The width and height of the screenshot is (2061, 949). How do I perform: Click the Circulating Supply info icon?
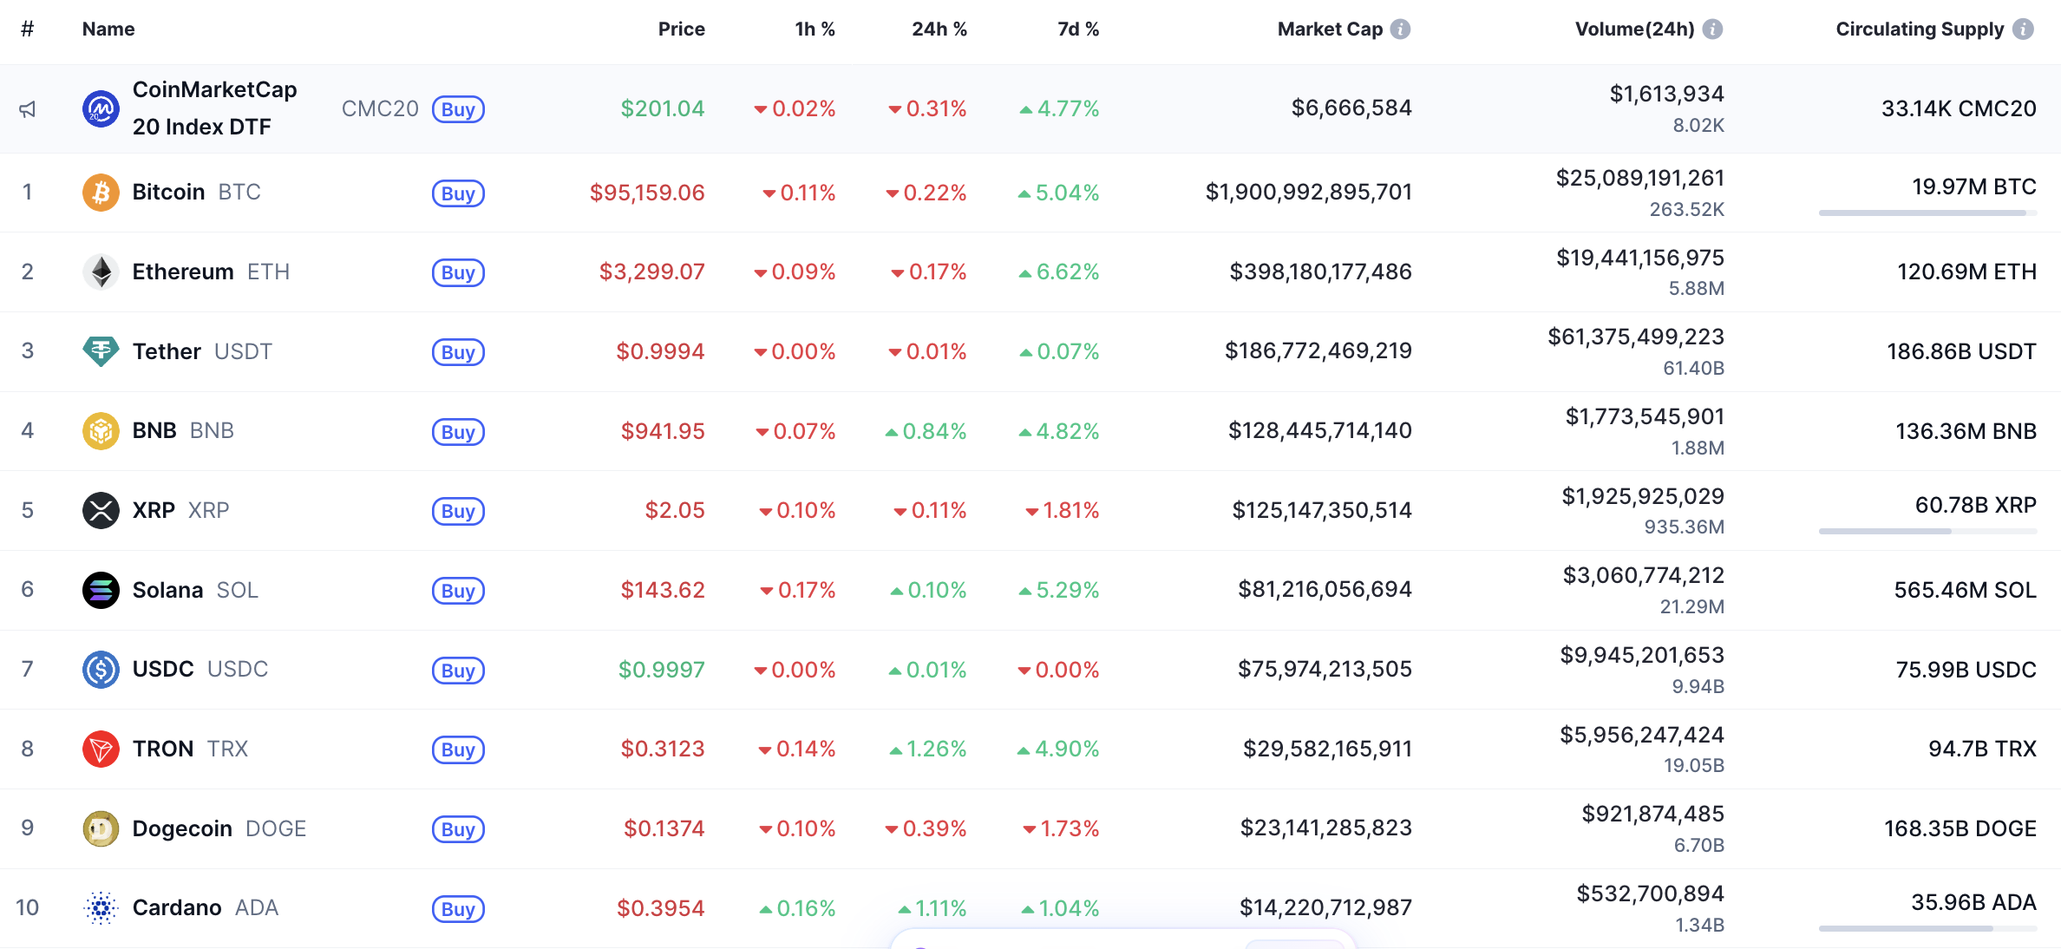point(2023,29)
